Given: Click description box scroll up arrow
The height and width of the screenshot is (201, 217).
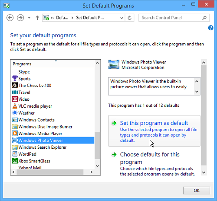Looking at the screenshot, I should click(197, 81).
